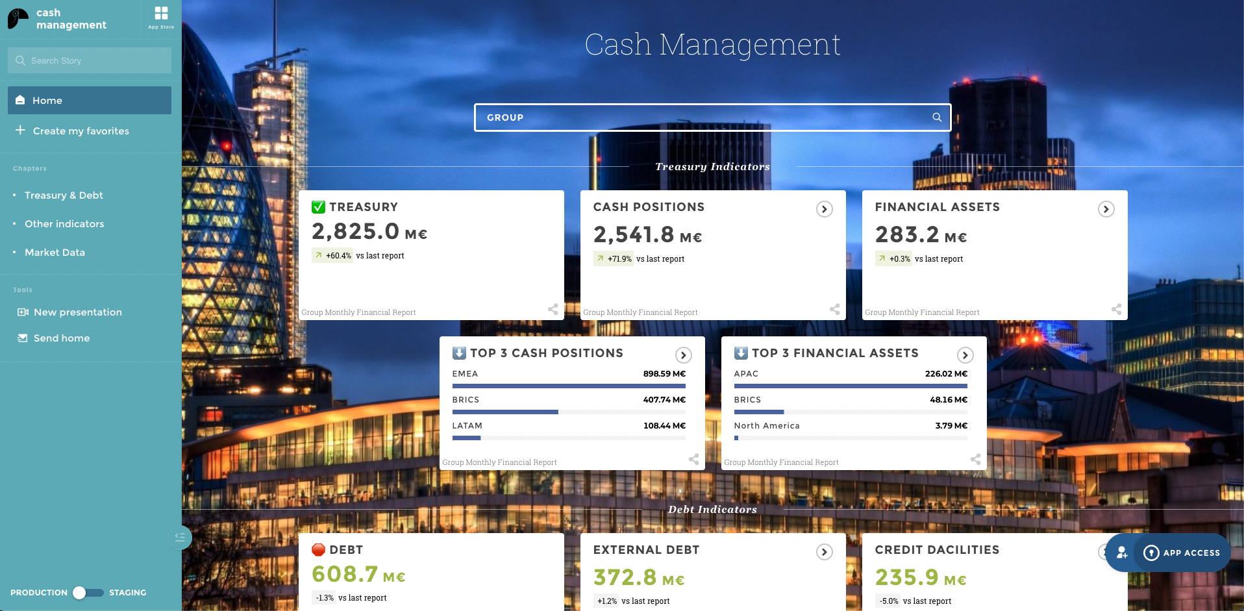Open Top 3 Financial Assets details arrow
The width and height of the screenshot is (1244, 611).
[x=965, y=355]
